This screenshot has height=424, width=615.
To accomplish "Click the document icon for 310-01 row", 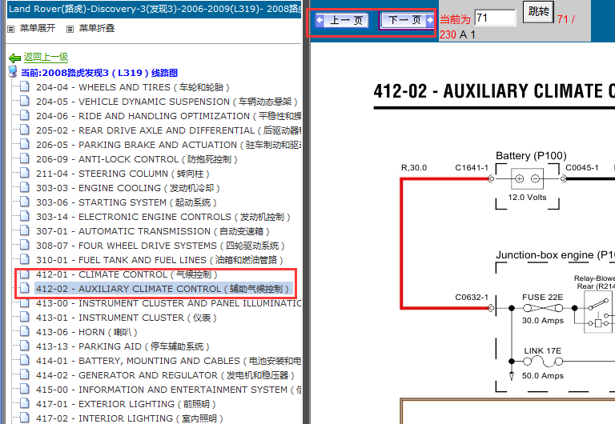I will point(24,259).
